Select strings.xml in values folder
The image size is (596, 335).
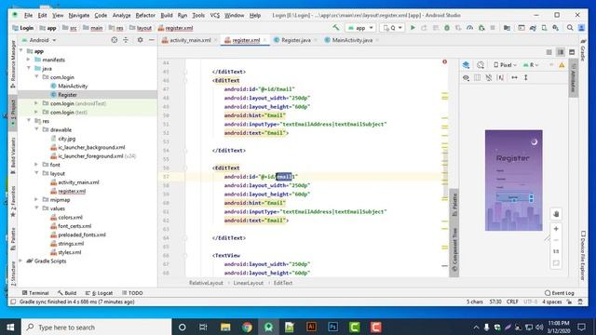[x=71, y=243]
